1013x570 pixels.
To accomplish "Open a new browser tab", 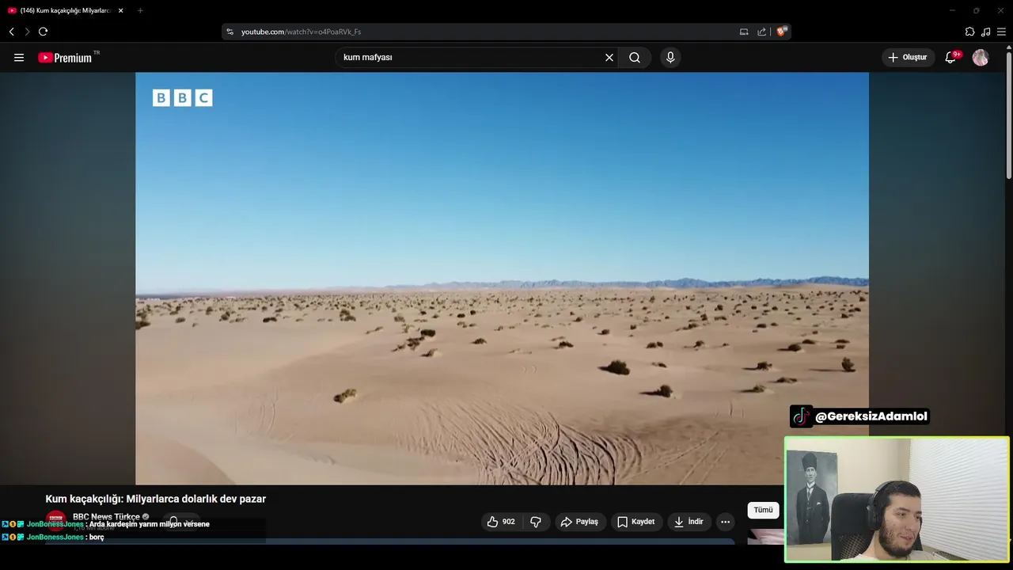I will (140, 10).
